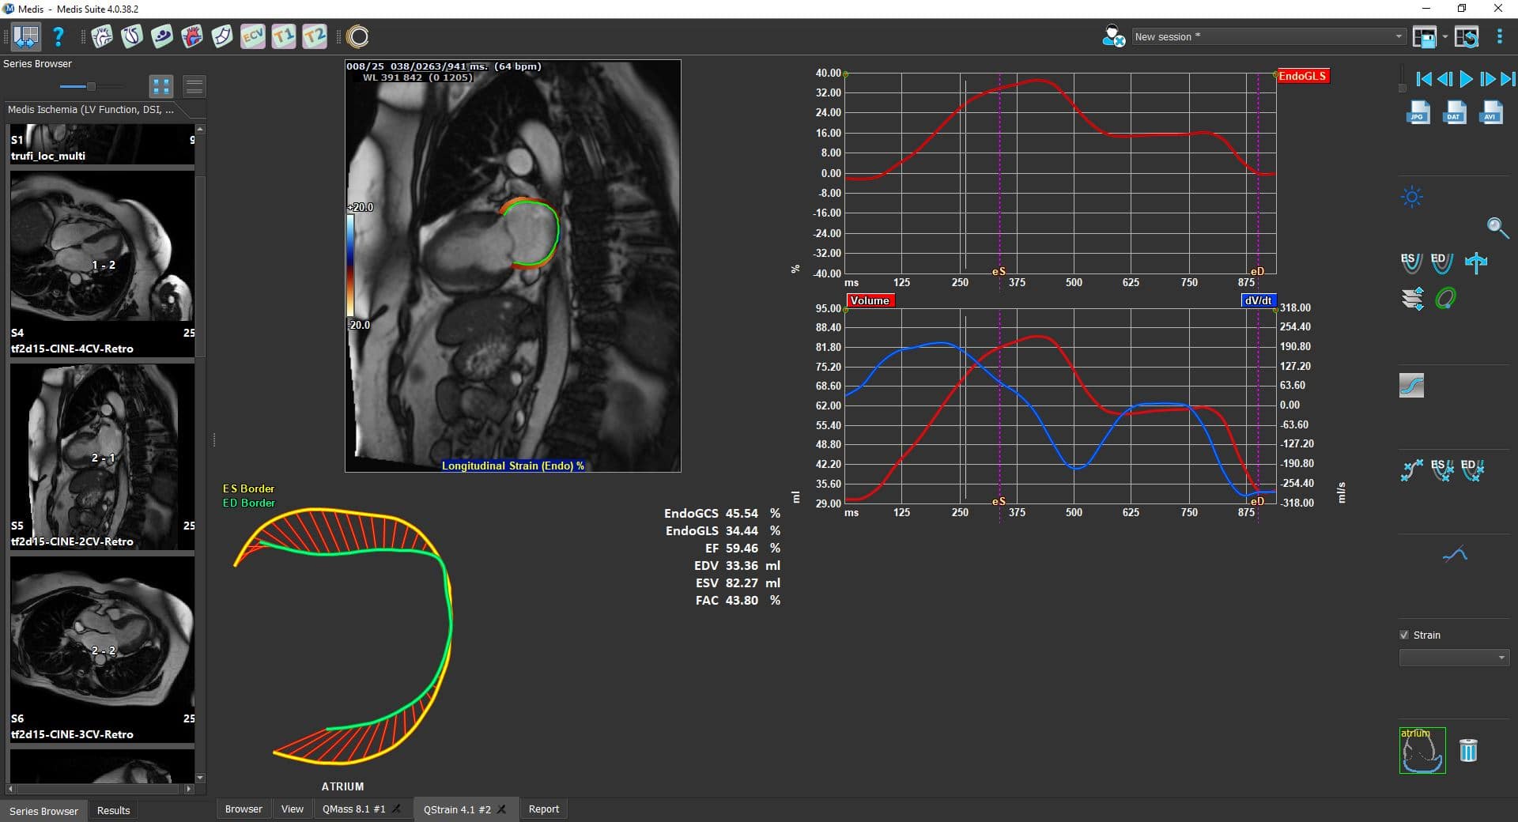Select the ED contour view
This screenshot has width=1518, height=822.
click(1441, 262)
